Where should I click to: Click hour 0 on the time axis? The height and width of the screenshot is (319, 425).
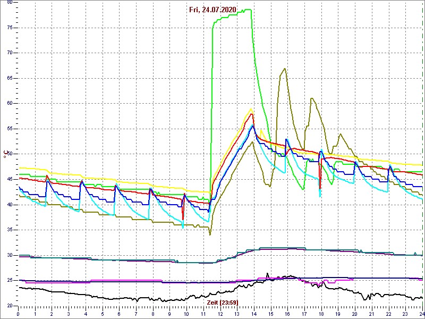[18, 314]
